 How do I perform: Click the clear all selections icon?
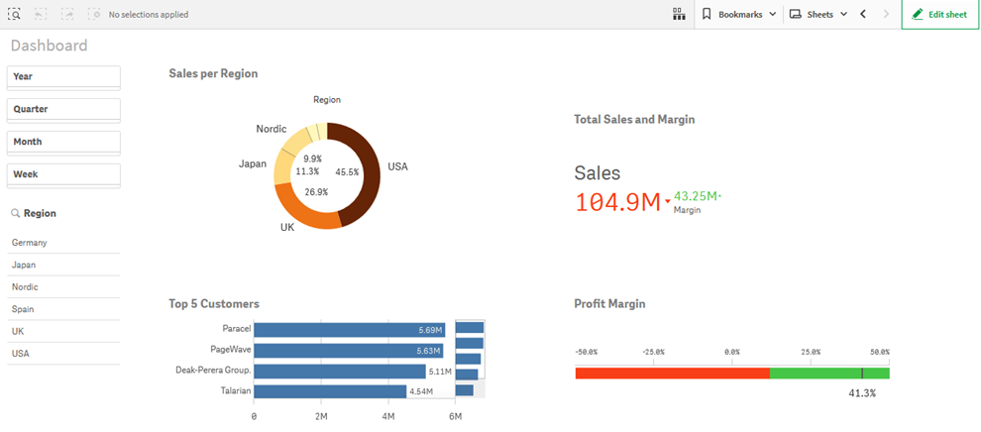click(x=94, y=15)
